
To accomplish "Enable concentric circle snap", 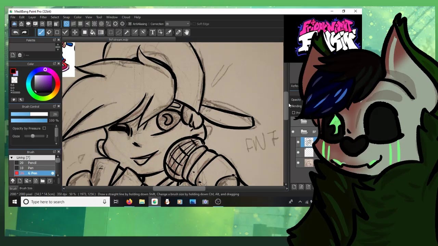I will [101, 24].
